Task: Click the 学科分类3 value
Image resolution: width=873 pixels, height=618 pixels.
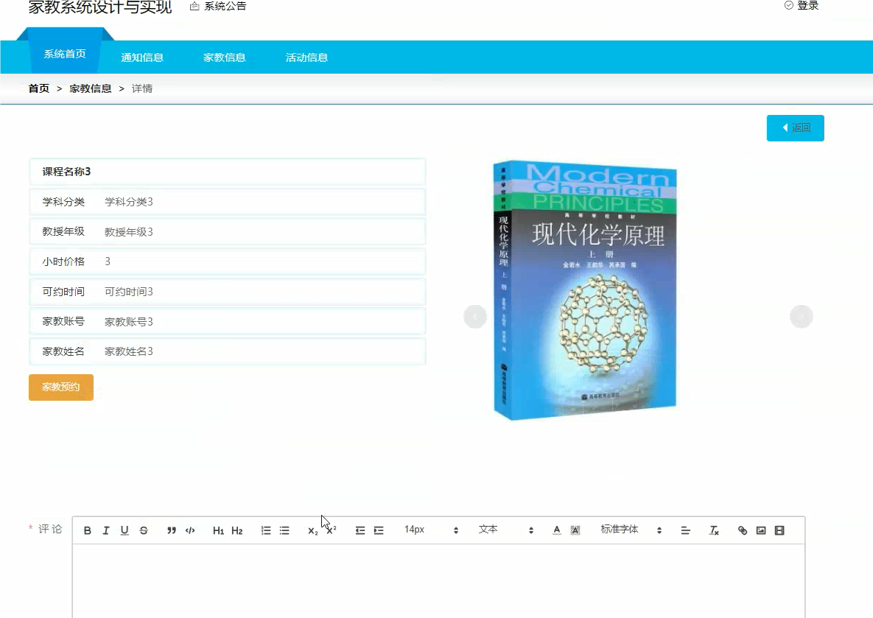Action: pyautogui.click(x=129, y=202)
